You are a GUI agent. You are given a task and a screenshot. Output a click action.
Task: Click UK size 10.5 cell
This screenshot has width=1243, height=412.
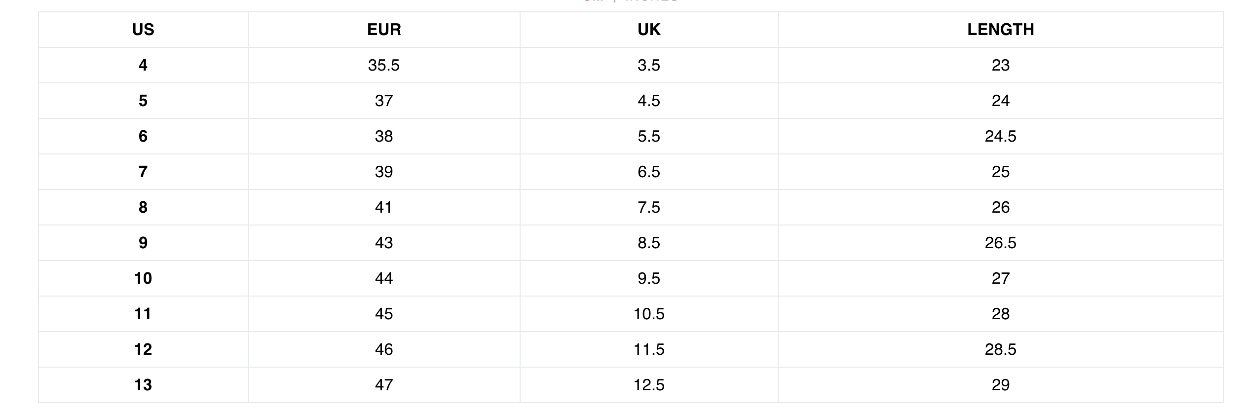pos(649,314)
